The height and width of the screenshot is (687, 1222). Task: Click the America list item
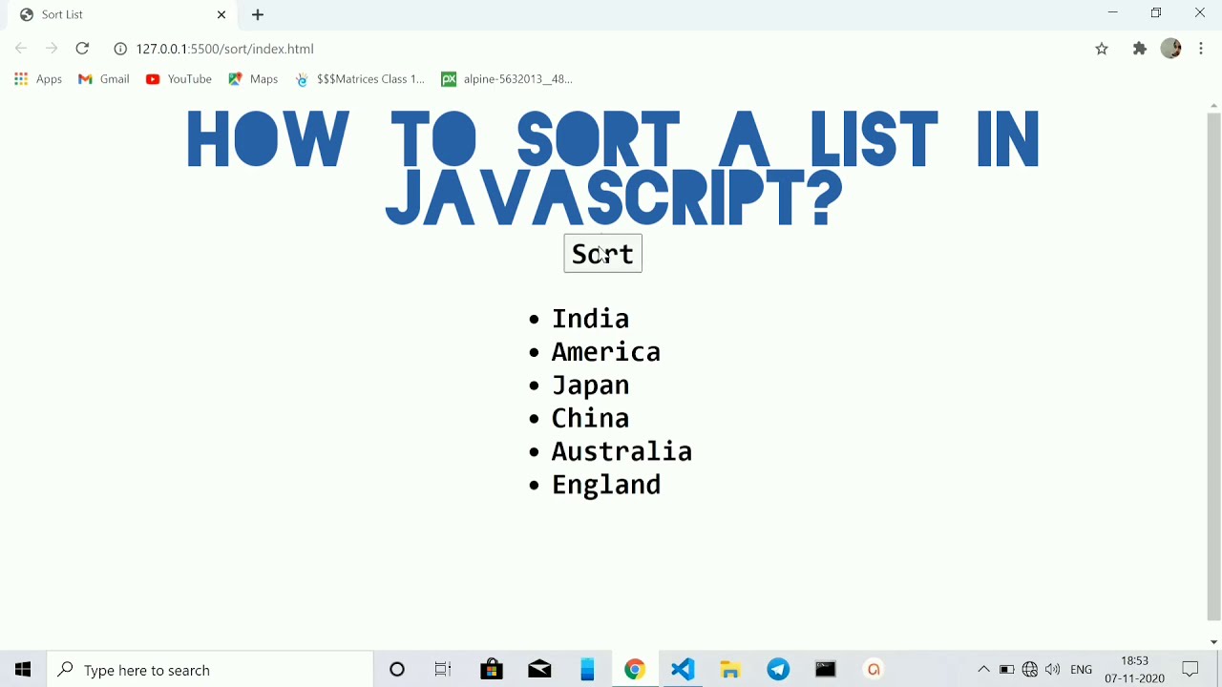click(606, 352)
